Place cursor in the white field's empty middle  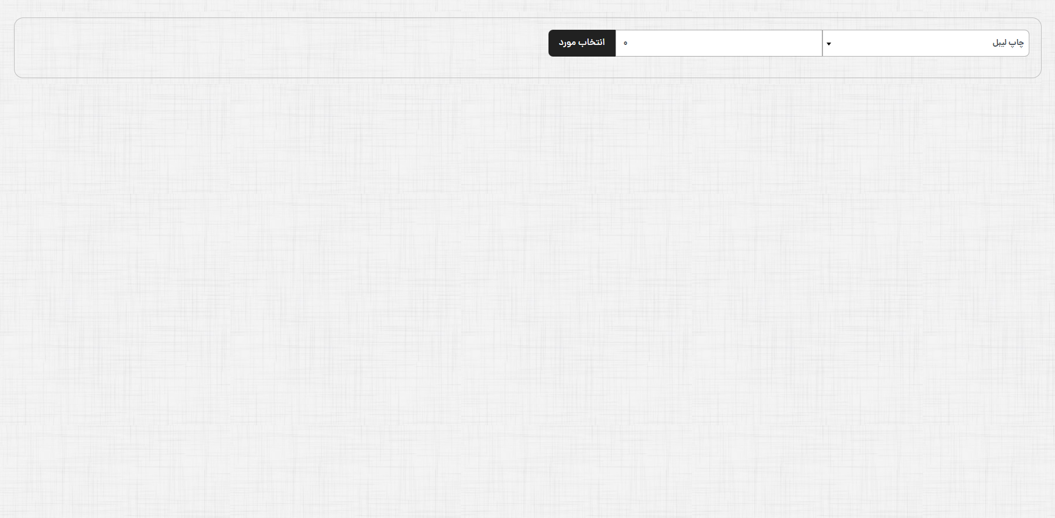click(723, 43)
